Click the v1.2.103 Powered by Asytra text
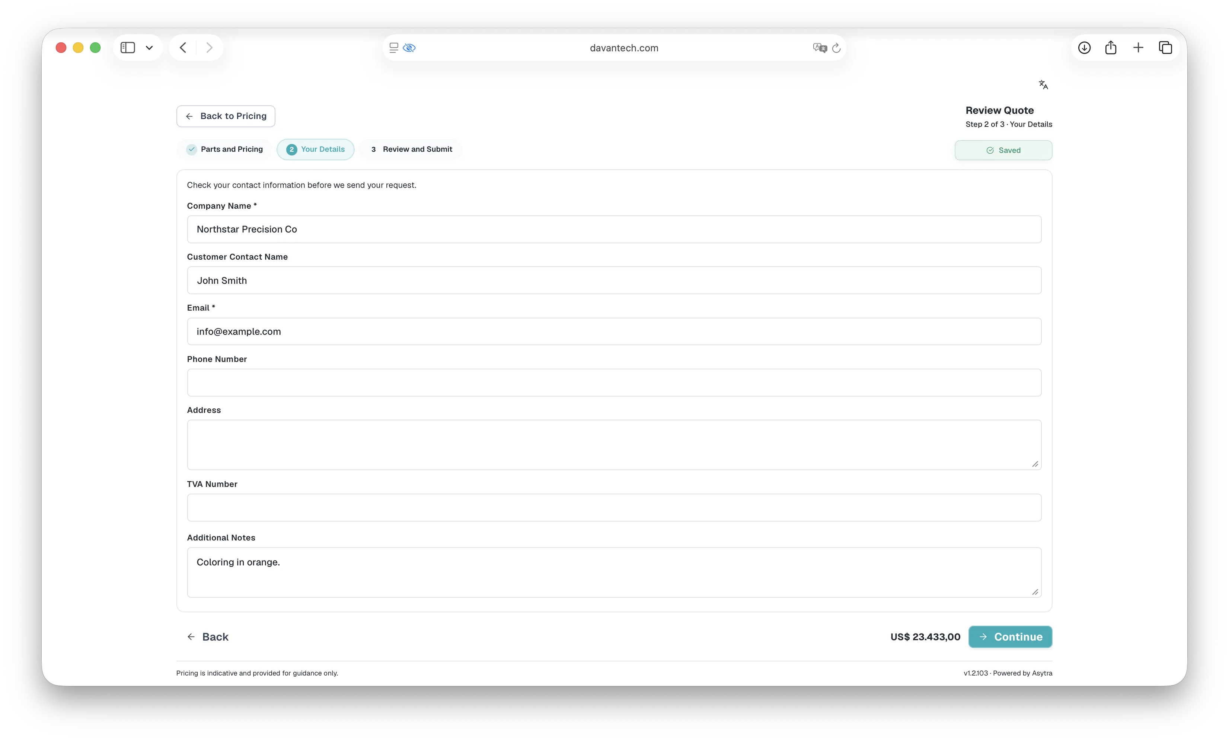Image resolution: width=1229 pixels, height=741 pixels. (x=1008, y=673)
